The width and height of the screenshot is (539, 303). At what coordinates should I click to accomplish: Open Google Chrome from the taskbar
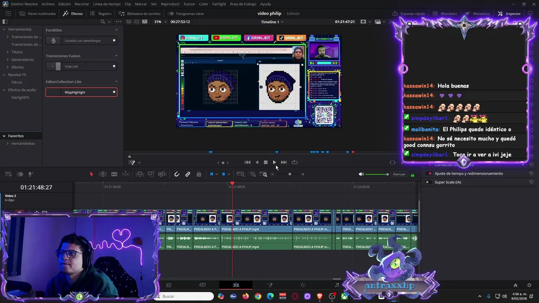point(258,296)
